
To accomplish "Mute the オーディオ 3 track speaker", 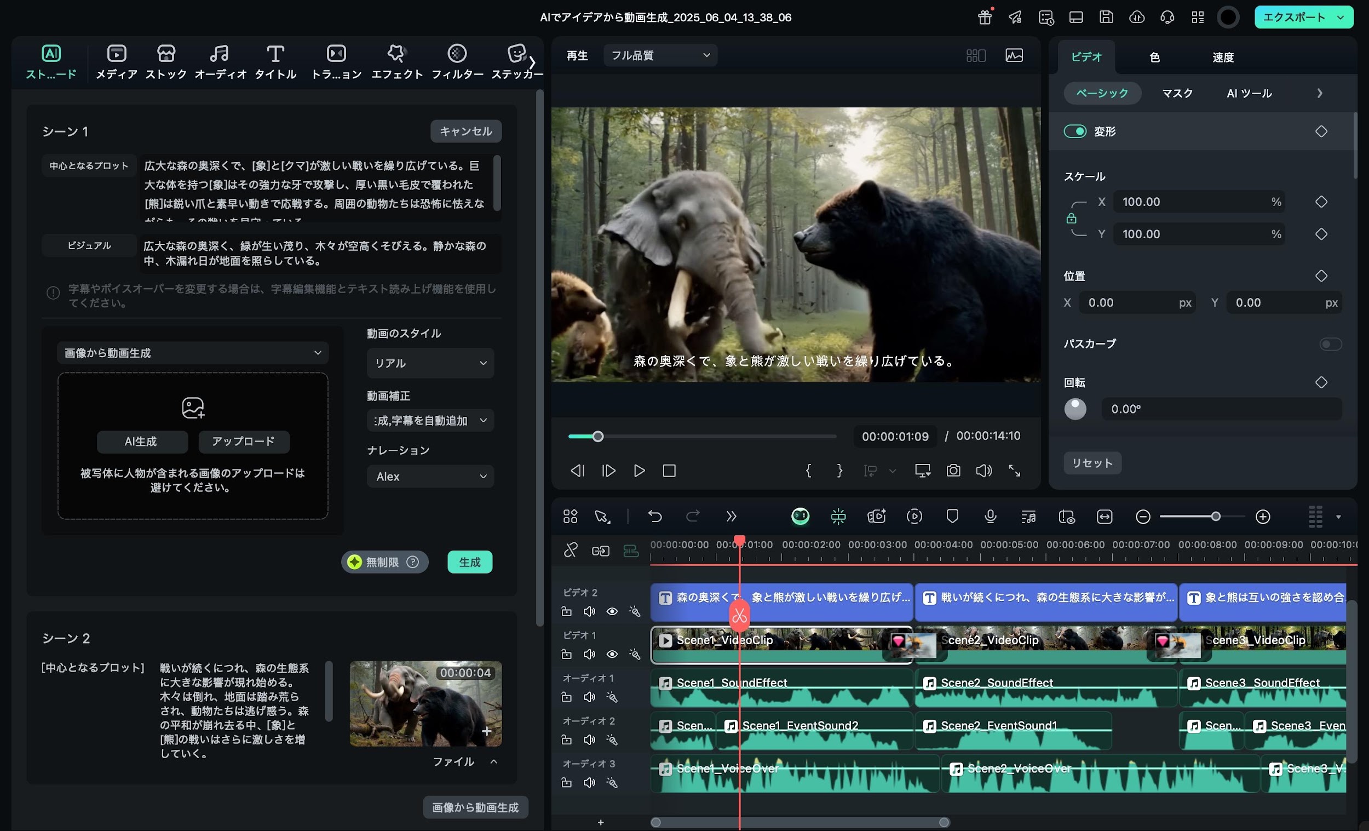I will pos(589,783).
